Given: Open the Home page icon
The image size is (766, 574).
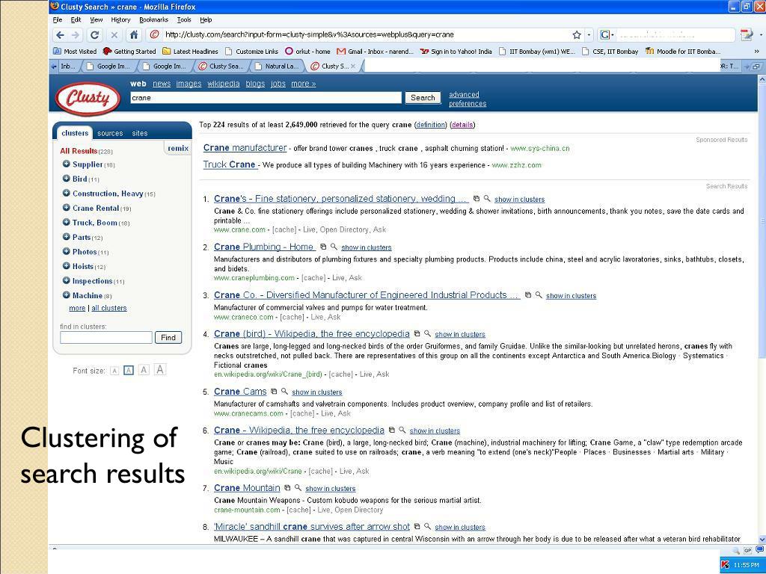Looking at the screenshot, I should coord(134,34).
